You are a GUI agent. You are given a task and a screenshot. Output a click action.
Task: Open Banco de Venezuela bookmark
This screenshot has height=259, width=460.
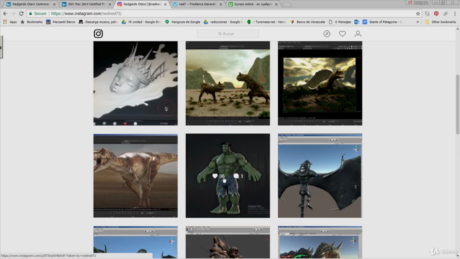pos(308,22)
